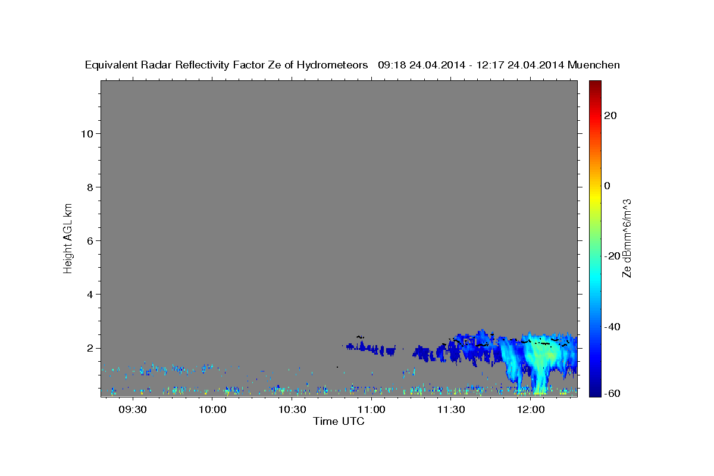Click the 12:00 time tick label
This screenshot has height=476, width=714.
click(531, 410)
